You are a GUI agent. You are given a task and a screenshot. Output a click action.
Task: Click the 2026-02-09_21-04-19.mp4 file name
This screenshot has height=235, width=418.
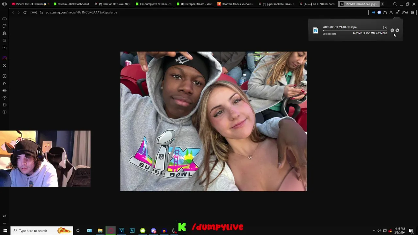click(340, 27)
